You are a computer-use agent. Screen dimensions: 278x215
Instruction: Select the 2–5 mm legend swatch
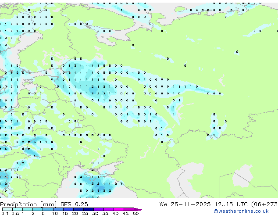coord(38,209)
